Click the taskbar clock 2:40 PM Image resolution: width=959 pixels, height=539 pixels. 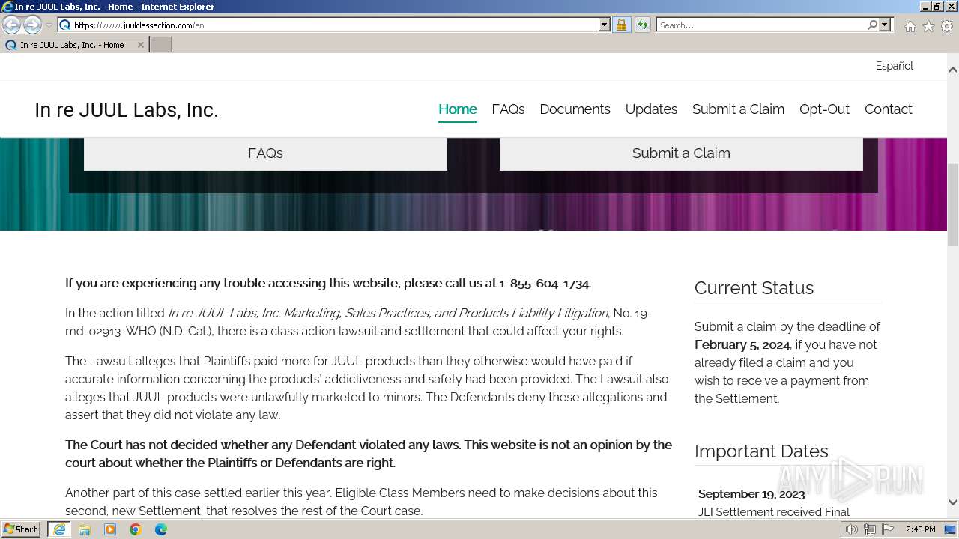(x=920, y=529)
